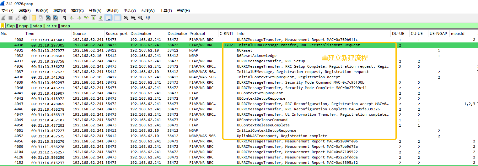The height and width of the screenshot is (166, 478).
Task: Click the reload capture file icon
Action: [x=56, y=18]
